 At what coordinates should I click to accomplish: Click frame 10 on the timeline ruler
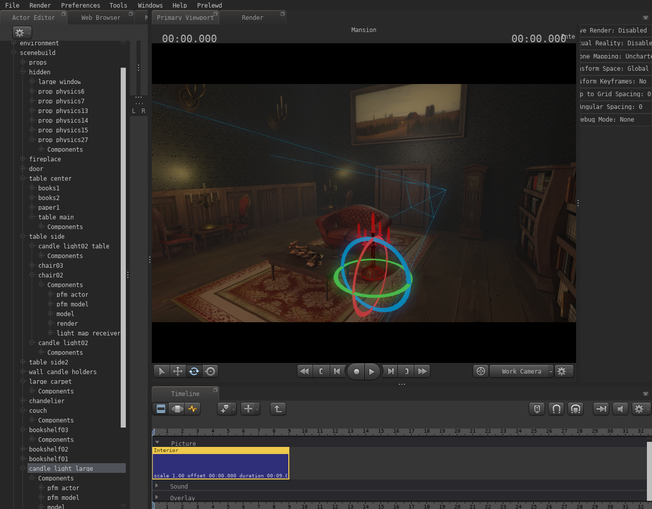(304, 431)
